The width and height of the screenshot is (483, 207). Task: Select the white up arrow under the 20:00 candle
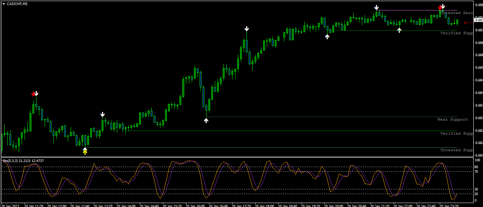327,36
